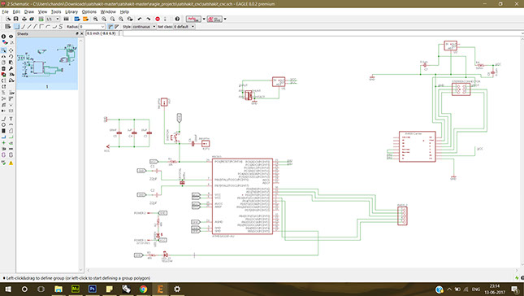Select the Delete (trash) tool
Screen dimensions: 524x296
tap(4, 68)
